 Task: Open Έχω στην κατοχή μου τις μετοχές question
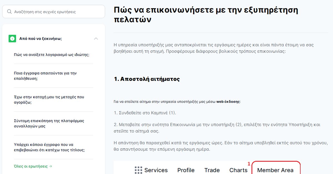pos(49,100)
